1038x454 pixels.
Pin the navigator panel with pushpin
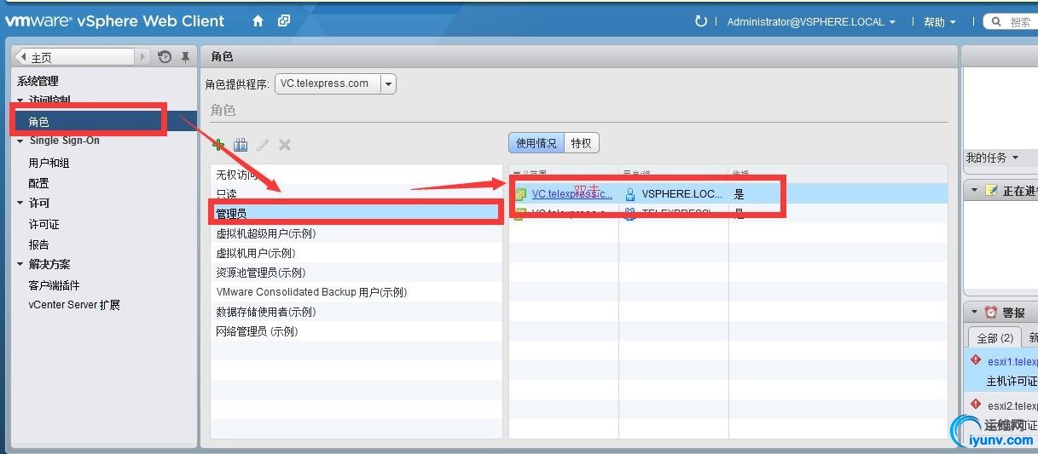point(185,57)
